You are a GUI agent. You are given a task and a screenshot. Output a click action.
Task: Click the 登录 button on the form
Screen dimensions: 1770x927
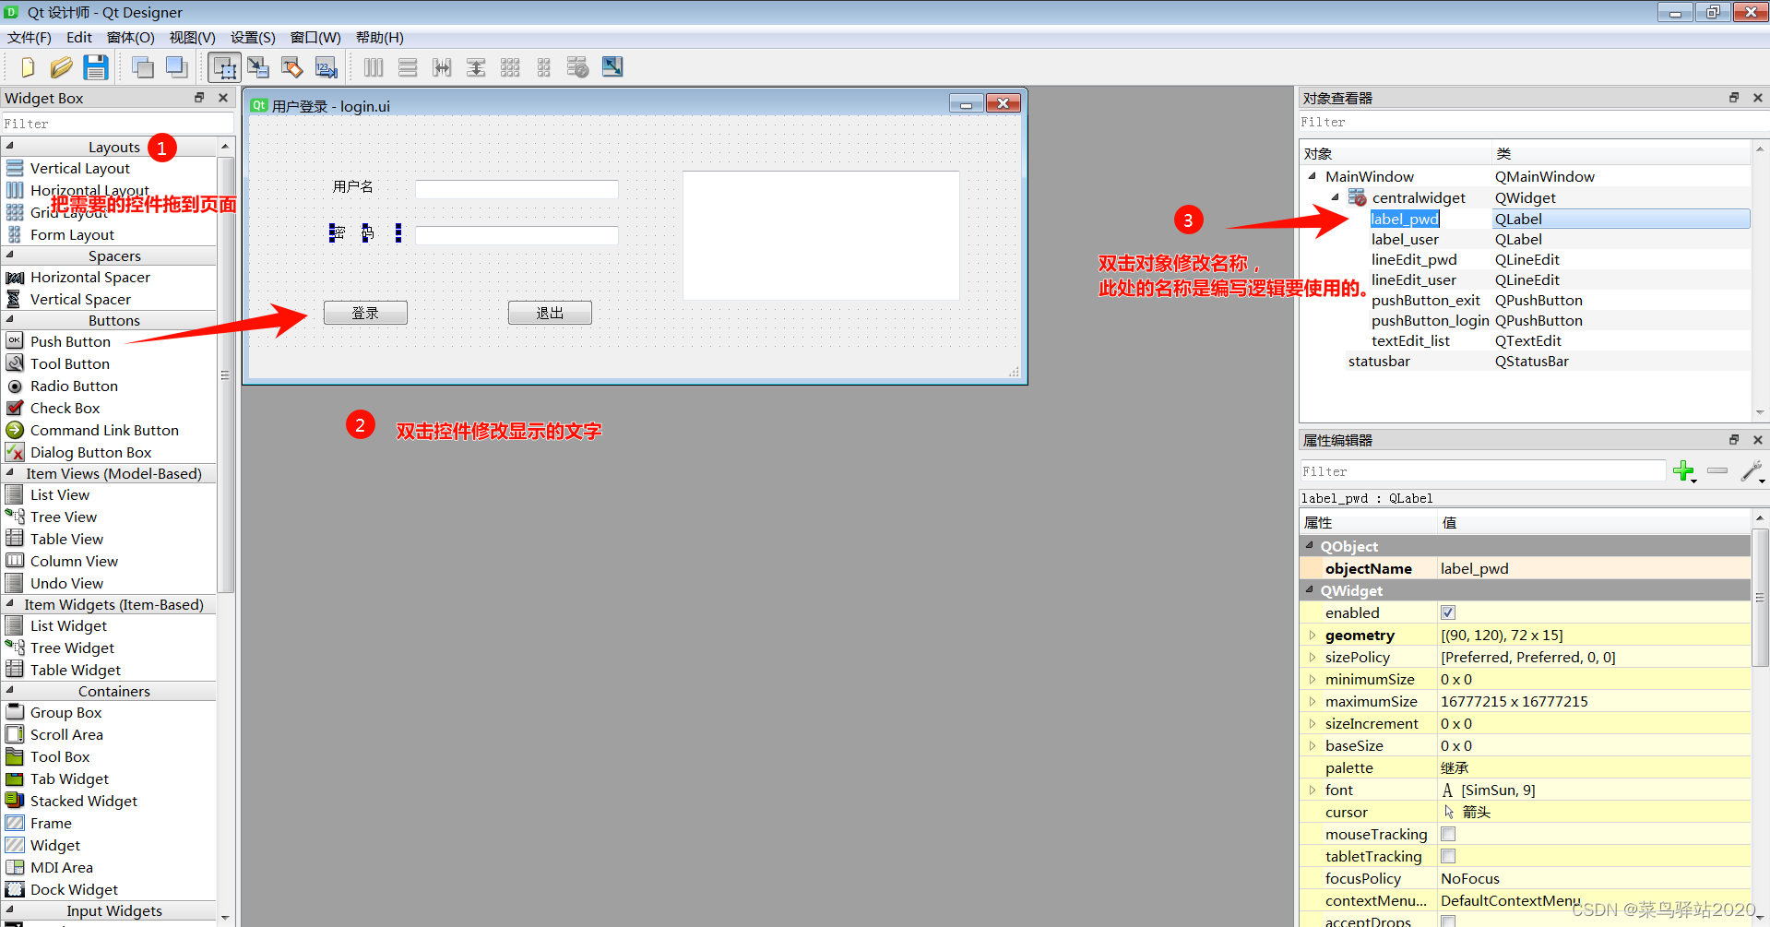pyautogui.click(x=365, y=313)
